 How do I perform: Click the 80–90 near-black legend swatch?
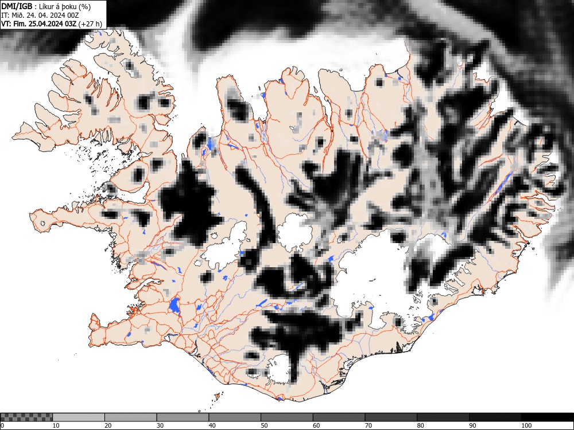pyautogui.click(x=443, y=417)
